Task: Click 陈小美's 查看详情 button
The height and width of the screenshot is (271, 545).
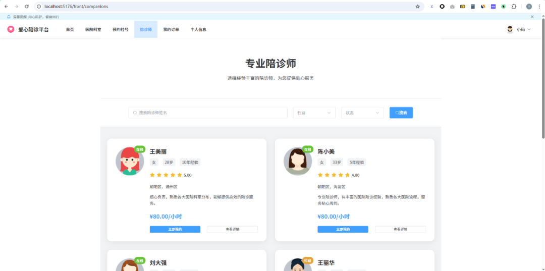Action: (x=400, y=229)
